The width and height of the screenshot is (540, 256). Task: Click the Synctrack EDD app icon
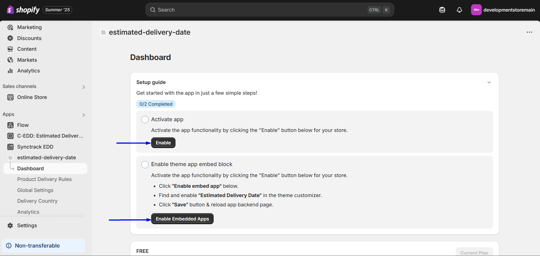point(10,147)
